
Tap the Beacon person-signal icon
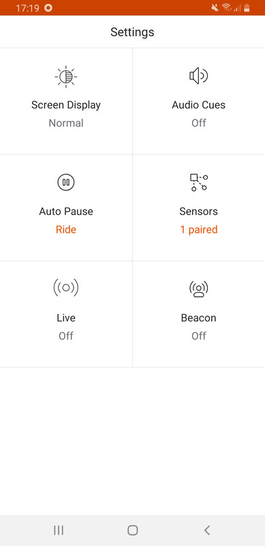[x=198, y=288]
